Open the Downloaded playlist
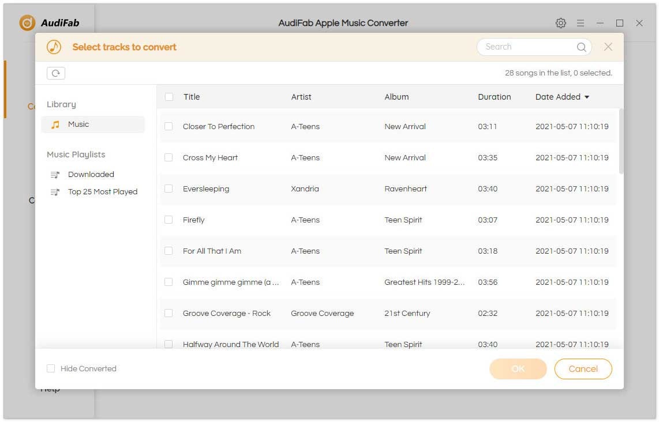This screenshot has width=659, height=422. (91, 174)
